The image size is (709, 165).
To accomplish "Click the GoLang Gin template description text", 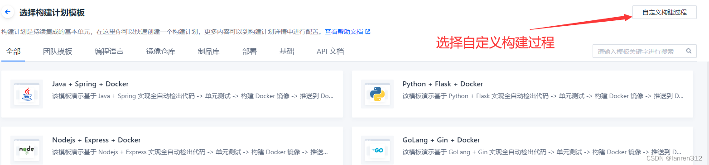I will pyautogui.click(x=542, y=152).
